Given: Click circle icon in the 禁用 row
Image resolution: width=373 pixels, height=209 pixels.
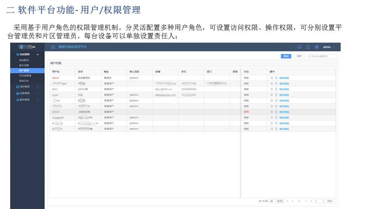Looking at the screenshot, I should coord(272,112).
